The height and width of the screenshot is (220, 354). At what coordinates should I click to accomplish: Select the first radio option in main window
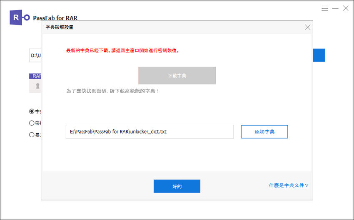coord(32,111)
